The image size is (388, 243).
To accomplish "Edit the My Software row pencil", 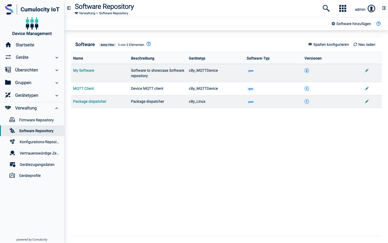I will [x=367, y=70].
